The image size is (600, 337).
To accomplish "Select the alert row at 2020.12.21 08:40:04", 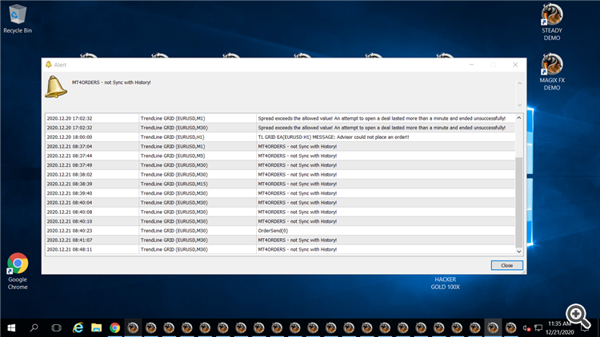I will [280, 203].
